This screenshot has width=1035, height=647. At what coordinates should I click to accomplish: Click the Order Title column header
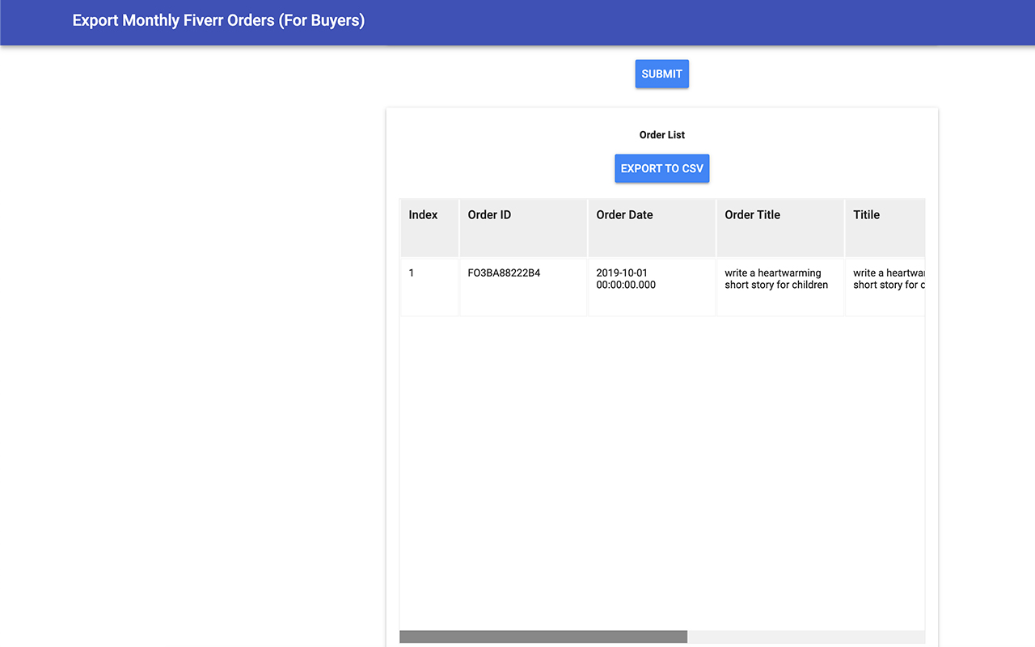click(780, 228)
